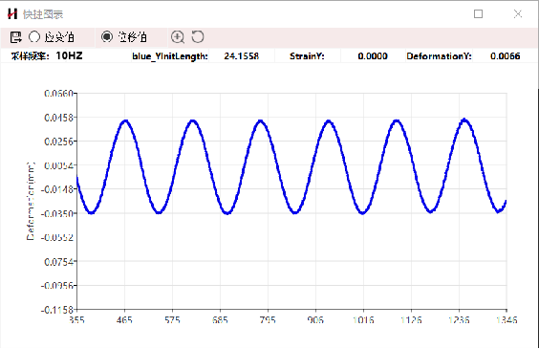Click the DeformationY label
539x349 pixels.
439,56
